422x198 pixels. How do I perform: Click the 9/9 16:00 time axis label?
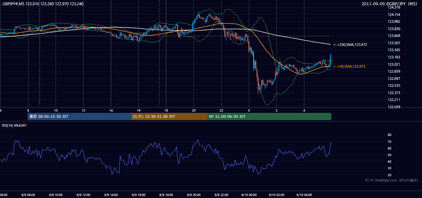[138, 195]
